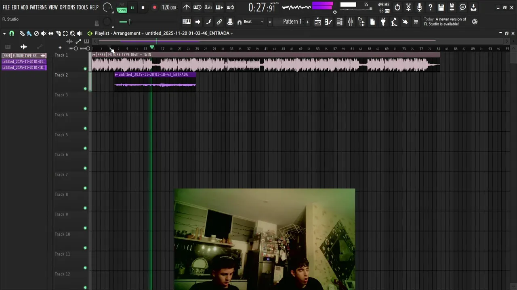The height and width of the screenshot is (290, 517).
Task: Open the Tempo tapper icon
Action: coord(394,22)
